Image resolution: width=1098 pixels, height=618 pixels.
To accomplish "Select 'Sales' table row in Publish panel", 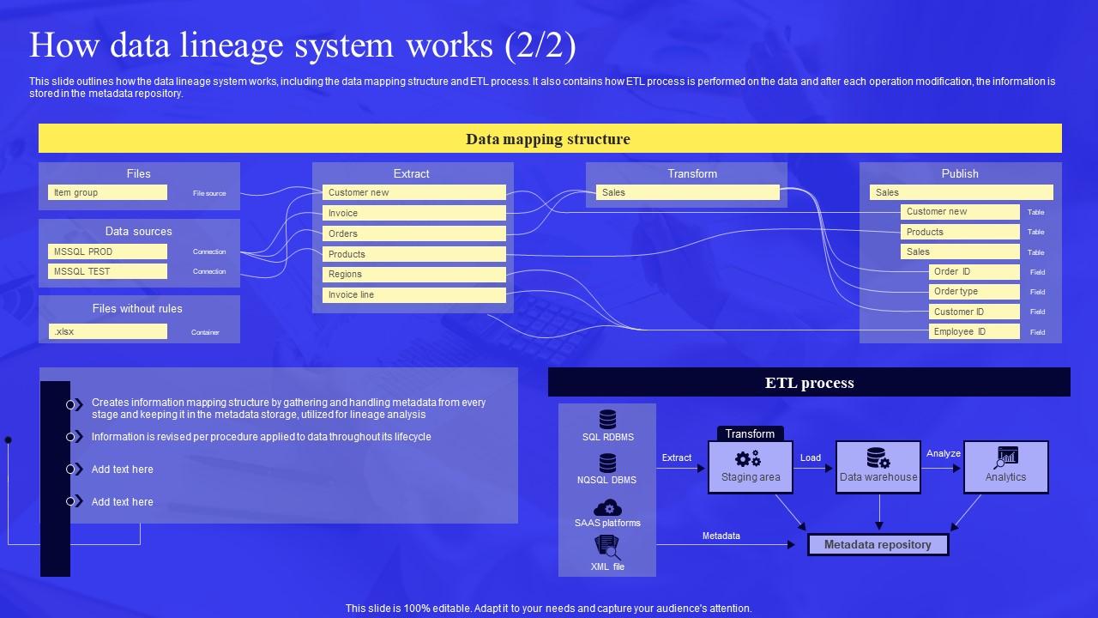I will [x=960, y=251].
